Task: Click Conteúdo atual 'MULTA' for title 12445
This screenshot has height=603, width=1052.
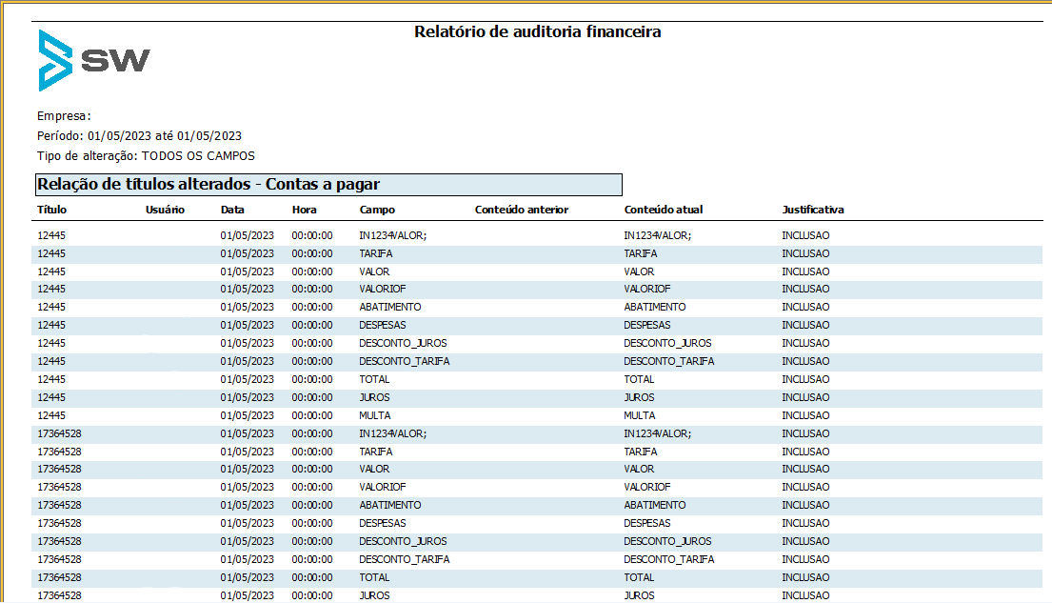Action: [x=640, y=415]
